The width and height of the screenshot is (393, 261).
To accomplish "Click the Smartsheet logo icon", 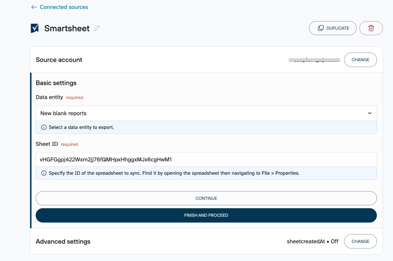I will [x=35, y=28].
